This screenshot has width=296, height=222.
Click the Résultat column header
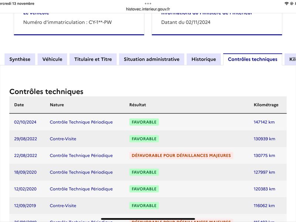(138, 105)
